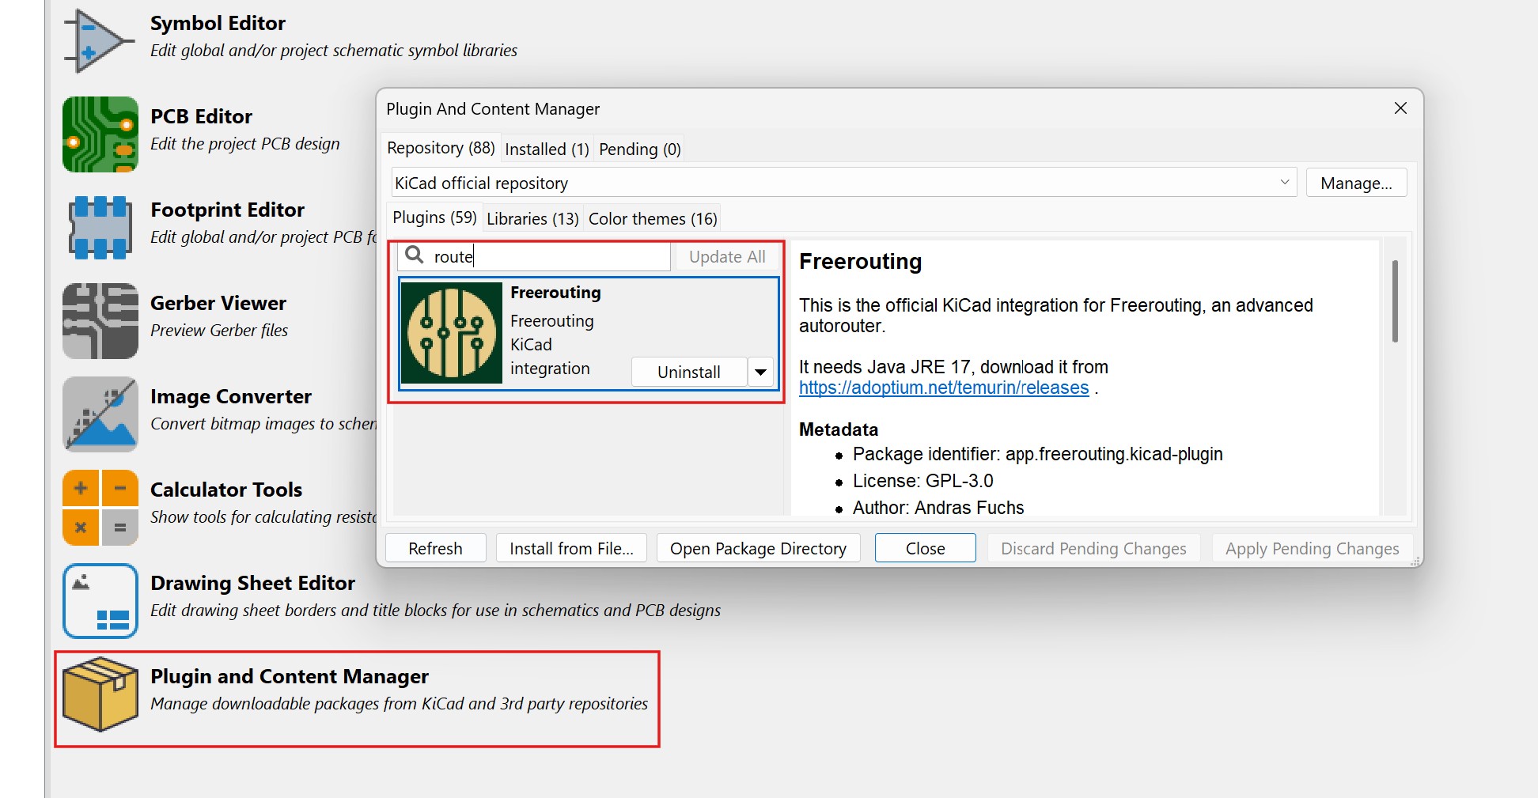
Task: Launch the PCB Editor icon
Action: pyautogui.click(x=100, y=134)
